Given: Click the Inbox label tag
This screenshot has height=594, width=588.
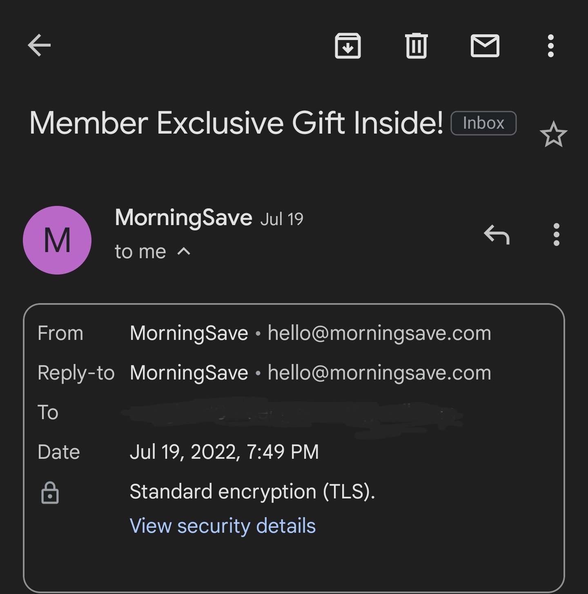Looking at the screenshot, I should pyautogui.click(x=483, y=123).
